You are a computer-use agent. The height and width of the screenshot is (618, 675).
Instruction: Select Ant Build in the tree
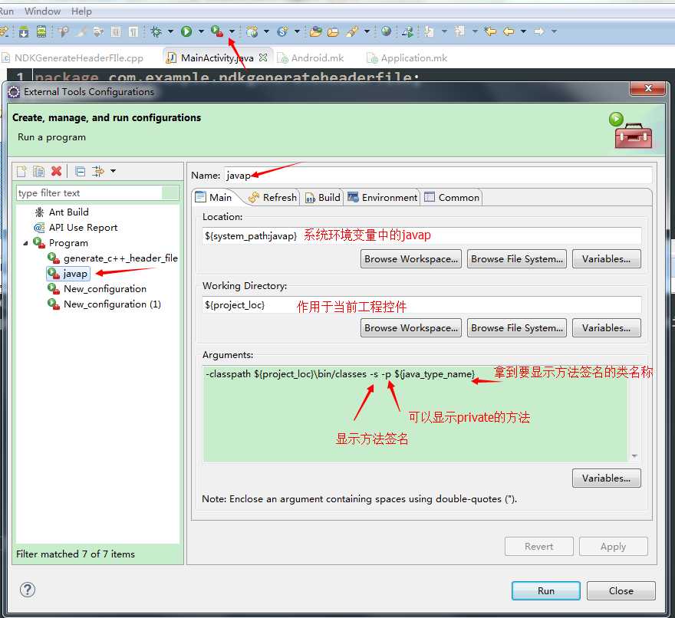[68, 212]
